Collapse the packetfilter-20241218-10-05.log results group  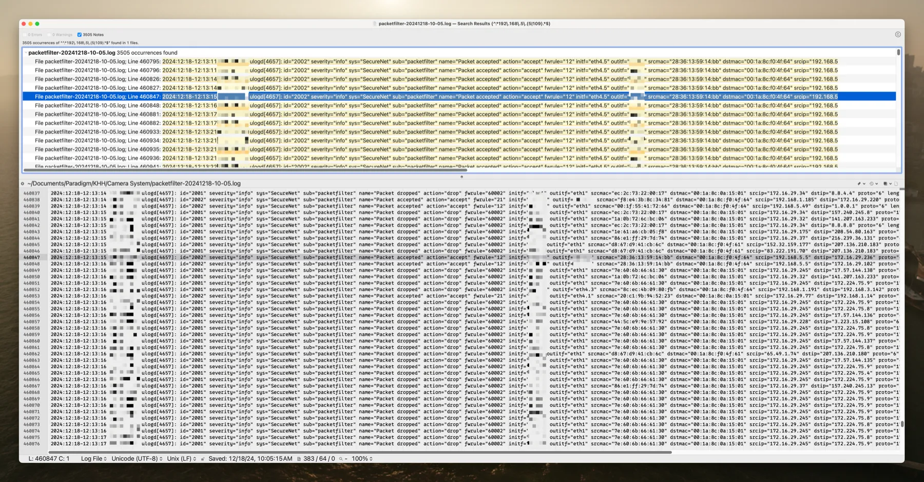tap(25, 52)
